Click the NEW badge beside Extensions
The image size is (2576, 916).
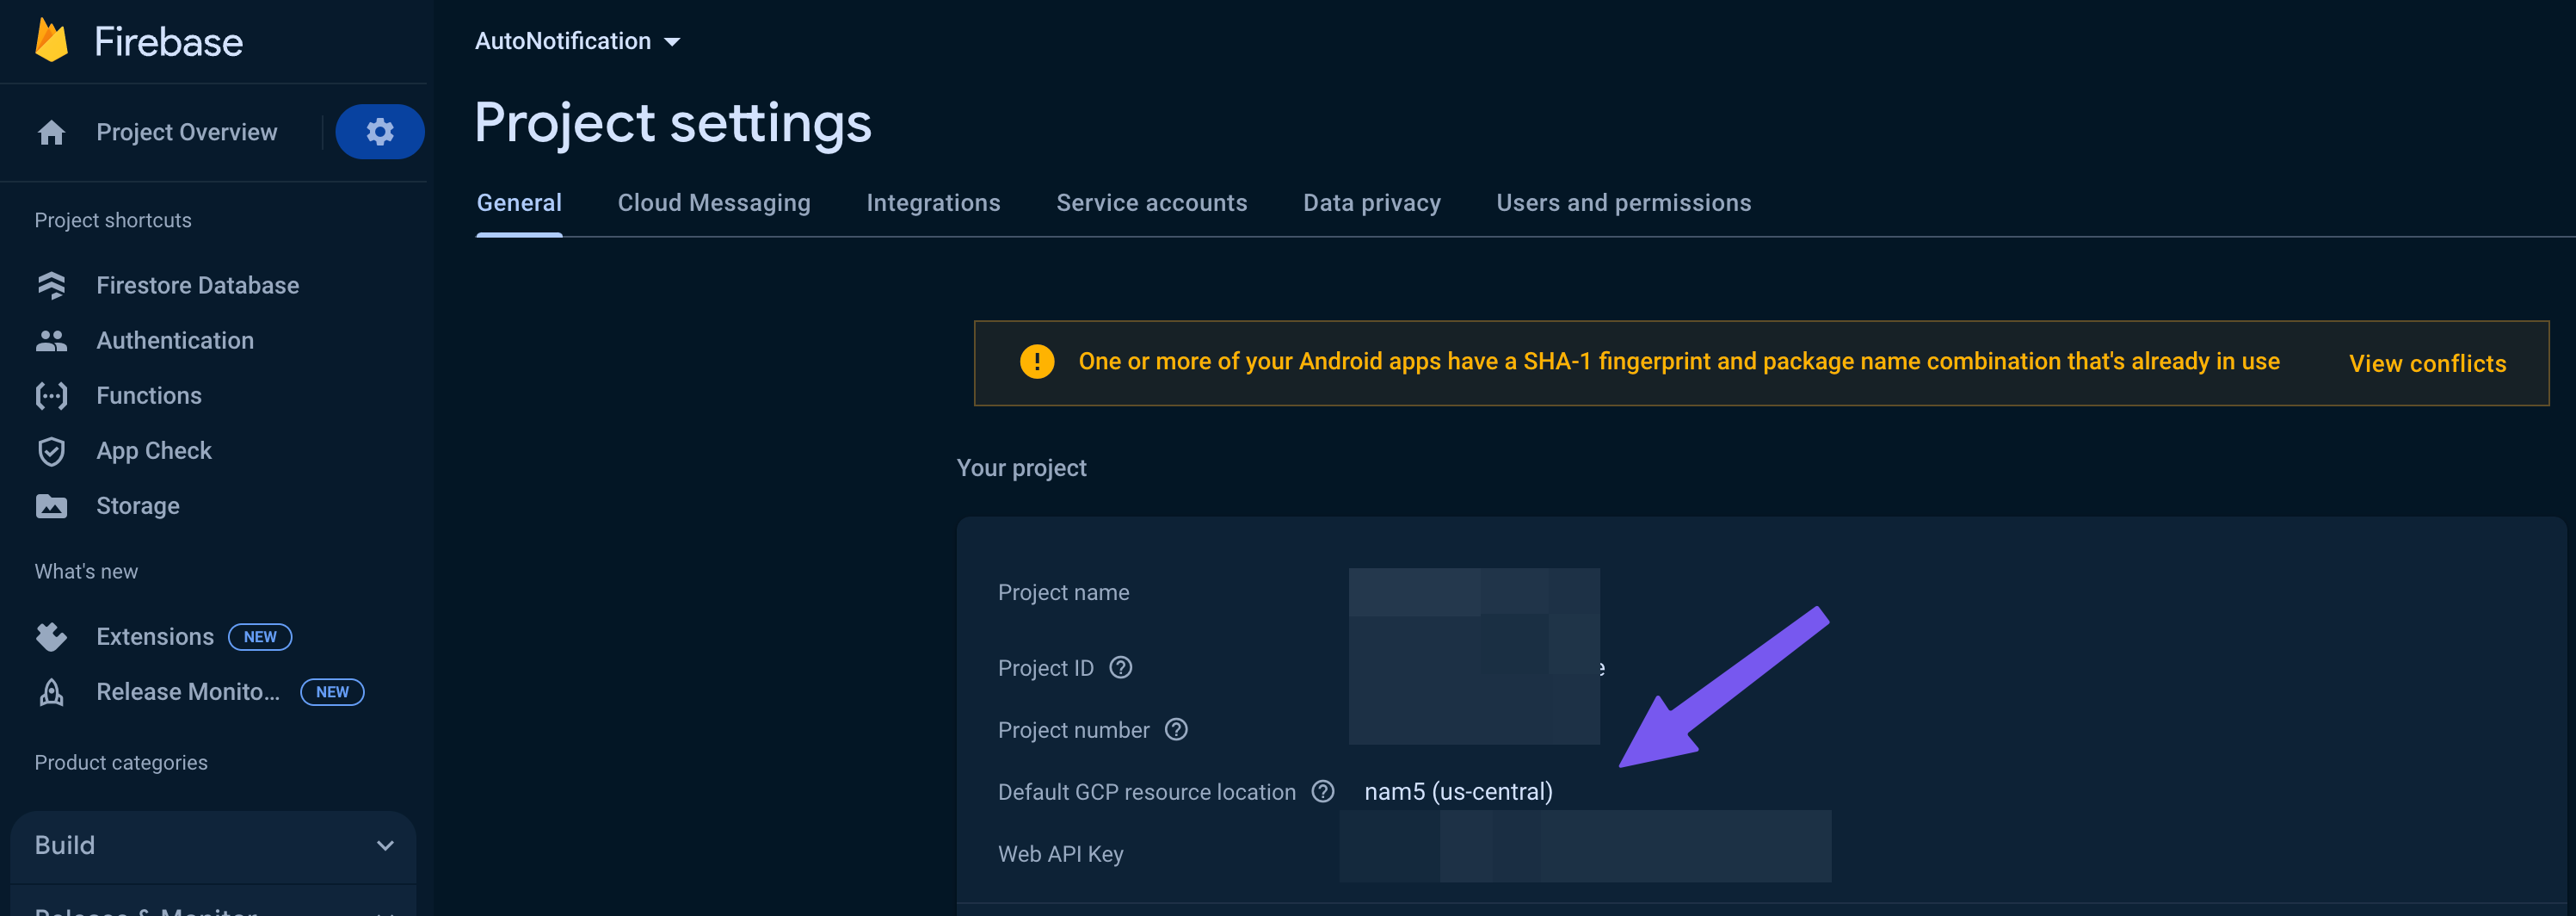[x=260, y=637]
